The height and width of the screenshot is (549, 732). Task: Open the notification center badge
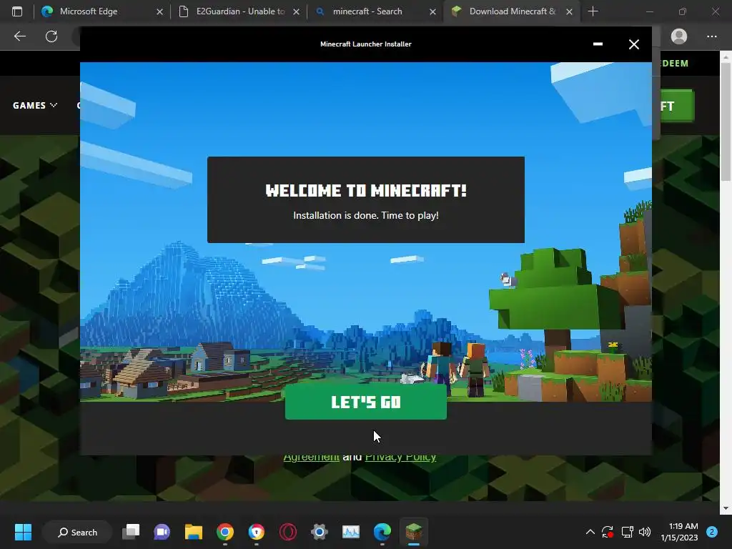coord(712,532)
